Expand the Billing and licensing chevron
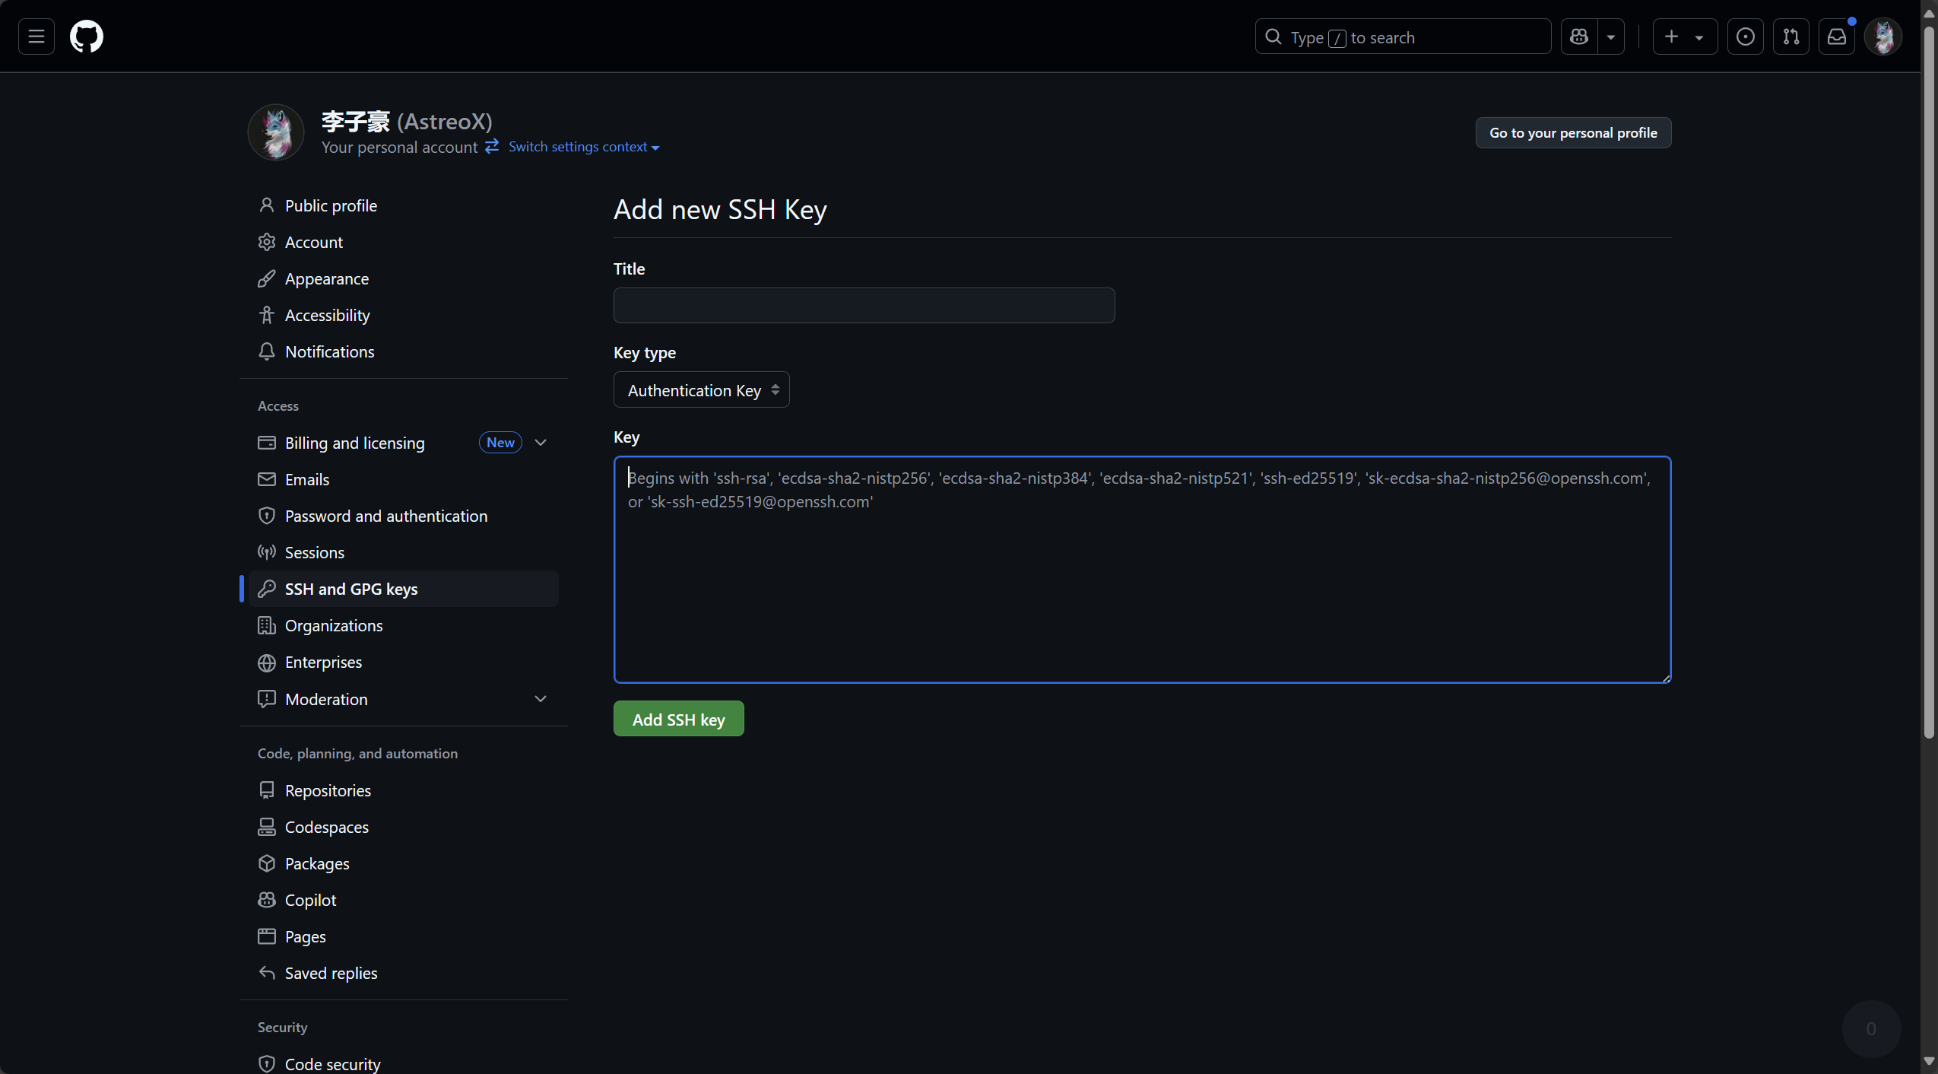The width and height of the screenshot is (1938, 1074). click(541, 443)
